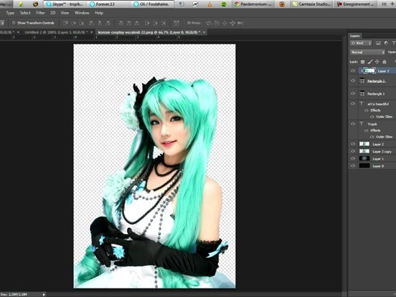This screenshot has width=396, height=297.
Task: Enable Show Transform Controls checkbox
Action: tap(14, 23)
